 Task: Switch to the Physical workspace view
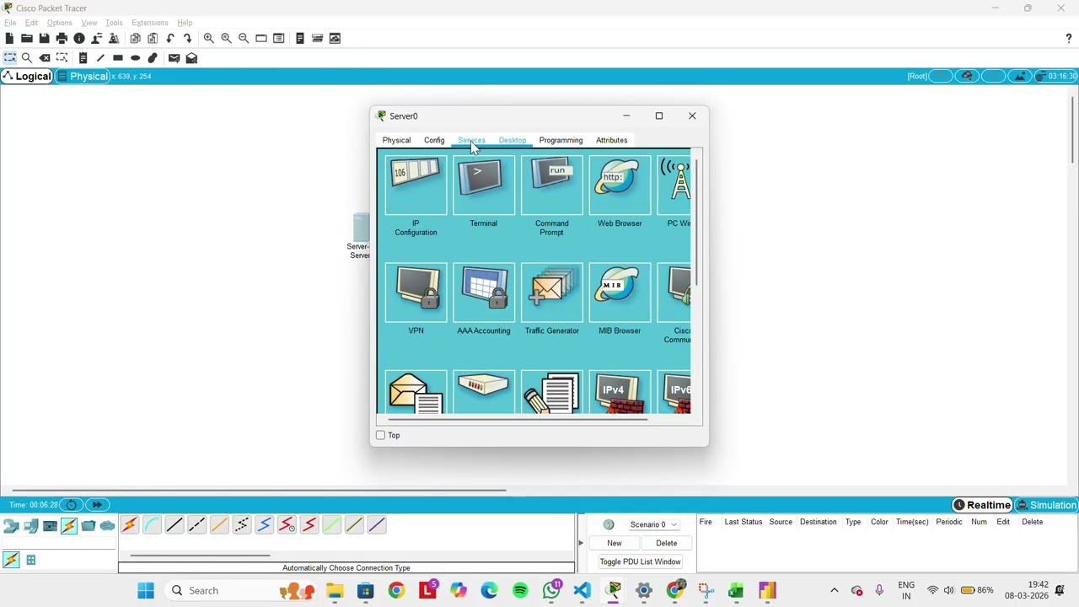pos(82,77)
